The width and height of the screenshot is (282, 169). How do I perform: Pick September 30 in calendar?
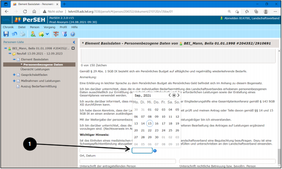pyautogui.click(x=157, y=137)
